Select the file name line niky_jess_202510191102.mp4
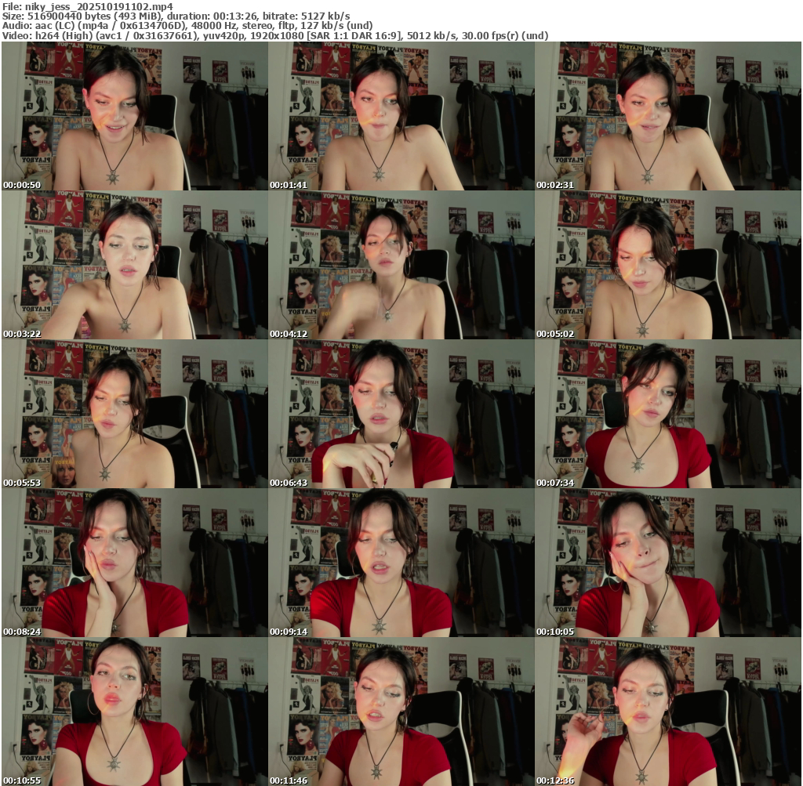Screen dimensions: 803x786 88,6
